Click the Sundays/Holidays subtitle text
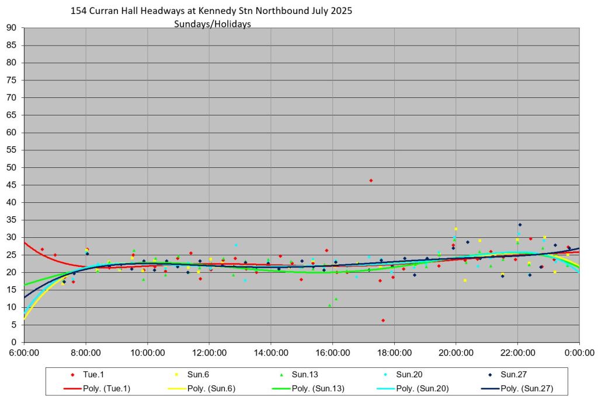The height and width of the screenshot is (397, 598). (212, 24)
